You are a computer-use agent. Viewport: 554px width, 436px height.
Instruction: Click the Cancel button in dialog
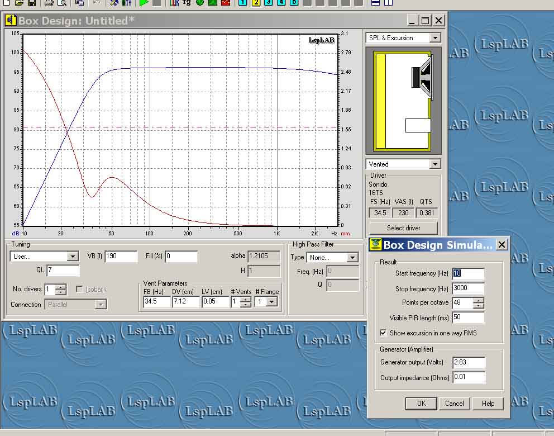454,404
